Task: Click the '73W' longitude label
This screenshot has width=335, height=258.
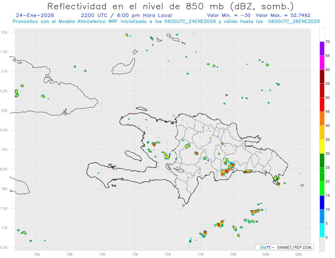Action: pos(135,254)
